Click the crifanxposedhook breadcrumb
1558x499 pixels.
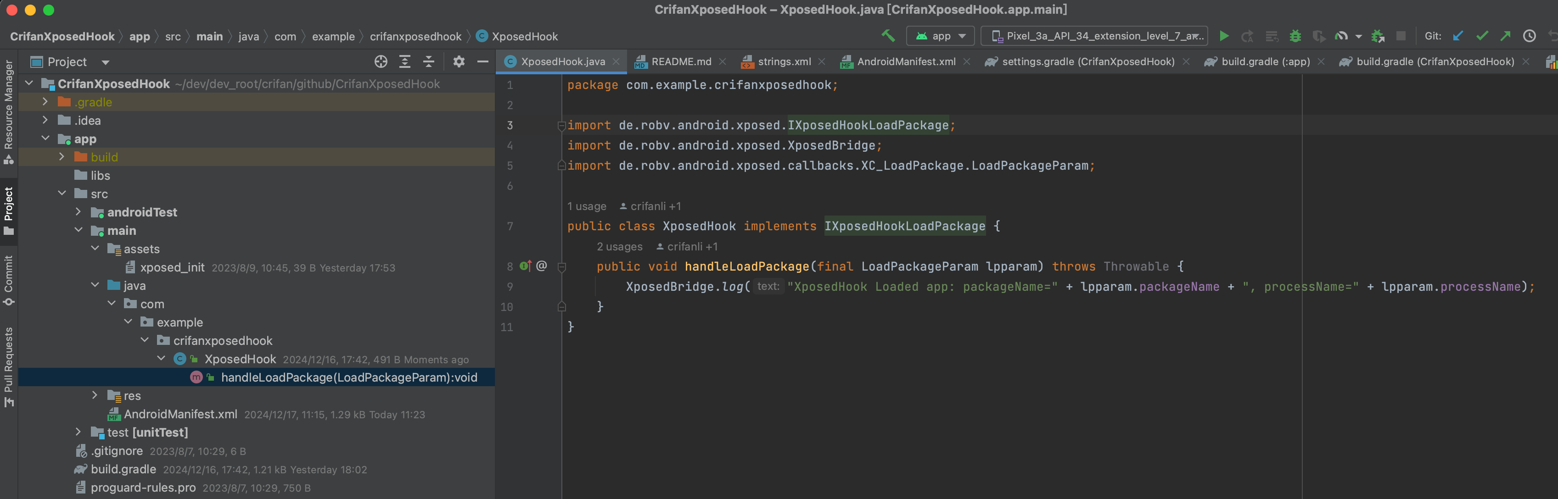tap(415, 36)
